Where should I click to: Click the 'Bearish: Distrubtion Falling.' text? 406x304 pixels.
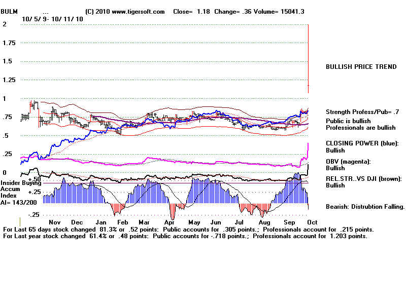365,207
